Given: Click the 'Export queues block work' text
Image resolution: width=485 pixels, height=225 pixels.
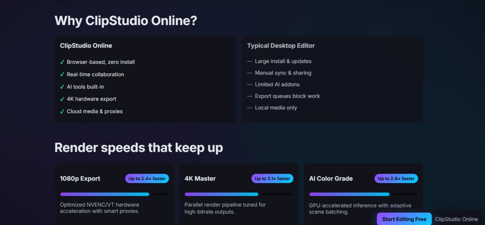Looking at the screenshot, I should (287, 96).
